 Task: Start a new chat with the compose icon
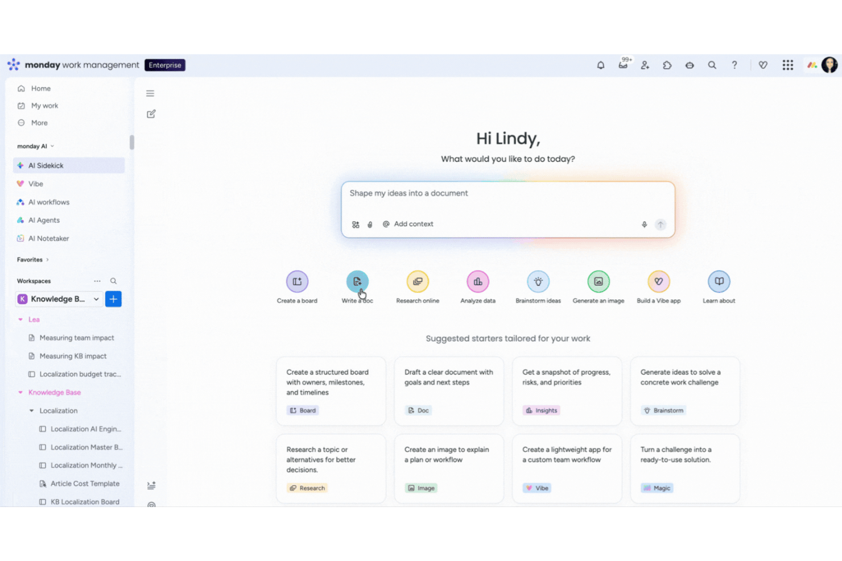[151, 114]
